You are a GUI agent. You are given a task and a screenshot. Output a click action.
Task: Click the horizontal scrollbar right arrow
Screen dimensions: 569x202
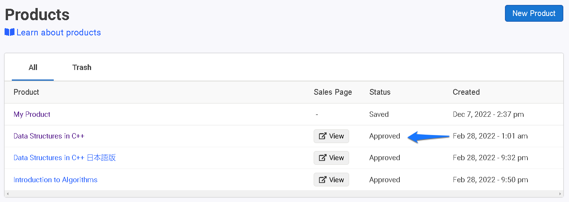[560, 194]
